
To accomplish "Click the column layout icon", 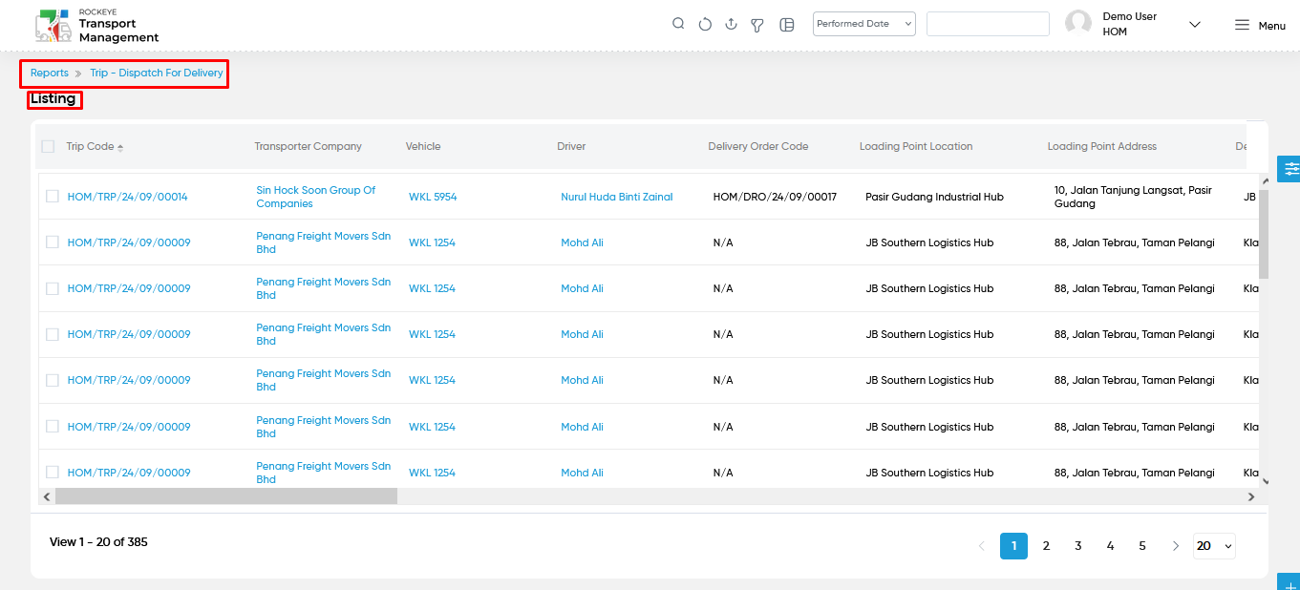I will 787,25.
